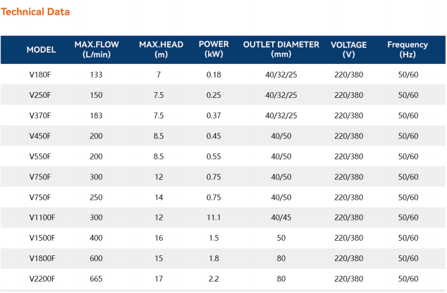Image resolution: width=447 pixels, height=293 pixels.
Task: Click the V370F model name
Action: pos(40,116)
